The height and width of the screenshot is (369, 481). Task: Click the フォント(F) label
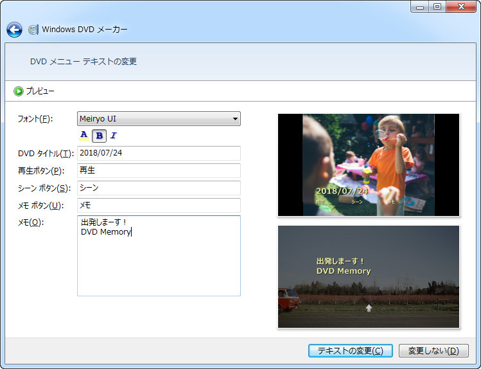35,119
